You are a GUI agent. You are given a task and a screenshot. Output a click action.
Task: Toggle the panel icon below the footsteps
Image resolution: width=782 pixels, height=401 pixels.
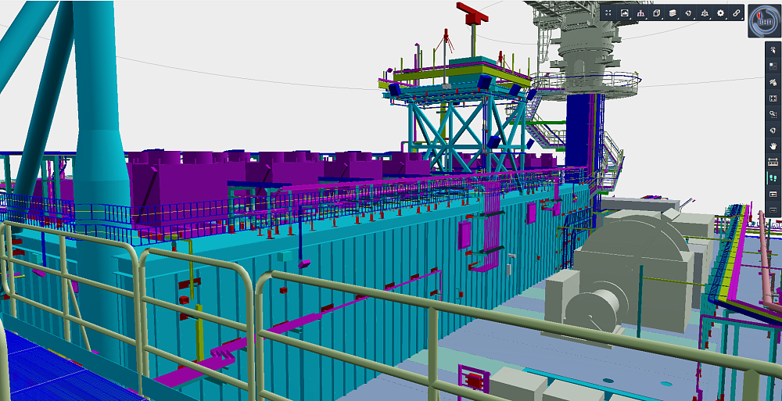point(773,194)
